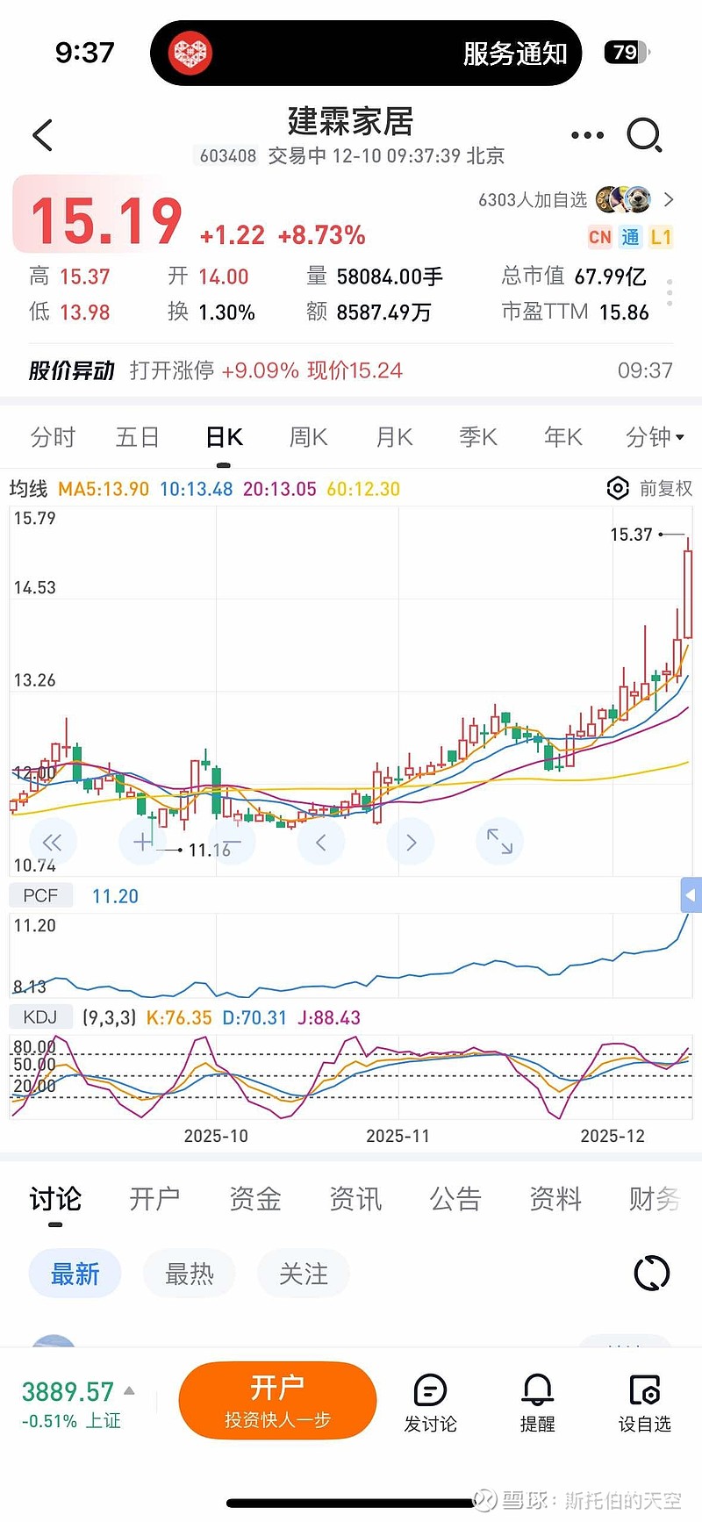Open the blue side panel arrow tab
702x1522 pixels.
(x=691, y=895)
